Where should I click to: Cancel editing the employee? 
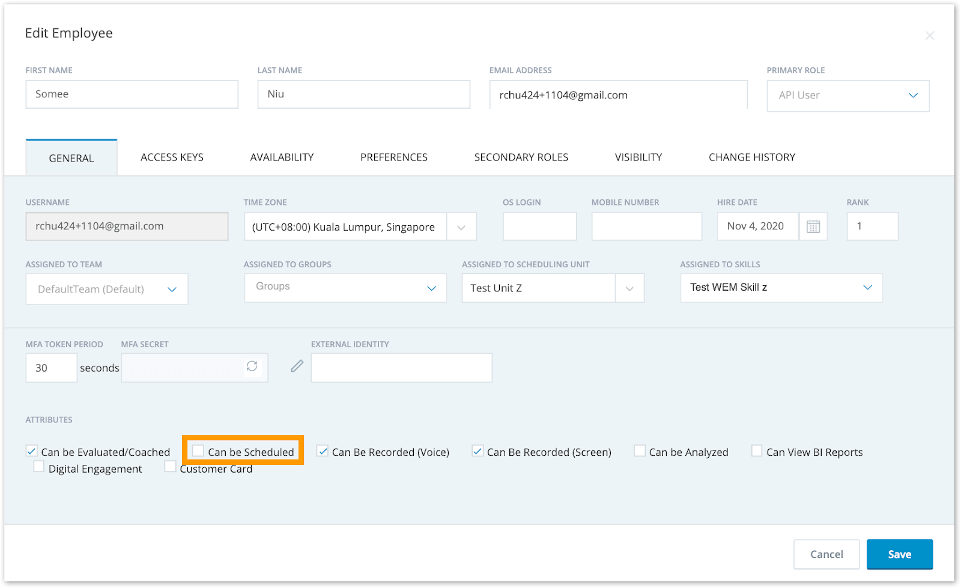(826, 554)
